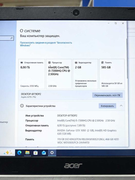Viewport: 135px width, 180px height.
Task: Click the video adapter icon on Видеоадаптер card
Action: 76,62
